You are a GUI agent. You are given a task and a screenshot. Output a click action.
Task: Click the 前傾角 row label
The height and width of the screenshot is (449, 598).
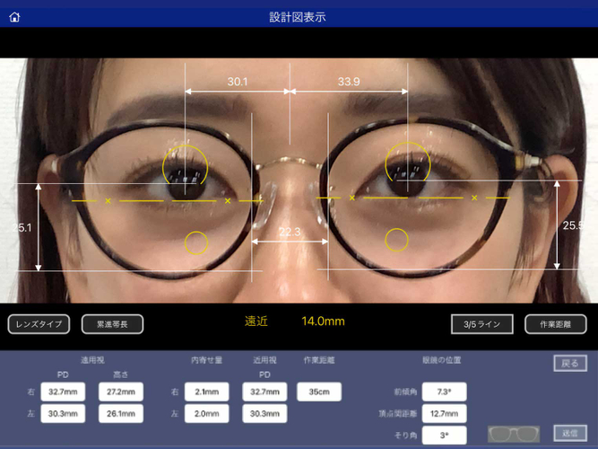point(405,392)
